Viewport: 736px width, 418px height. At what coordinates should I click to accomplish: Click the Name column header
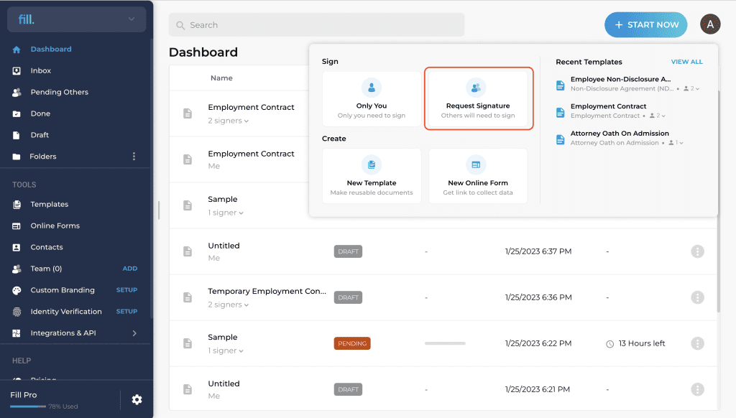221,78
